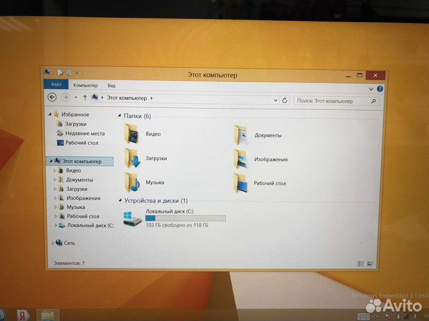Viewport: 429px width, 321px height.
Task: Go up one folder level
Action: coord(85,97)
